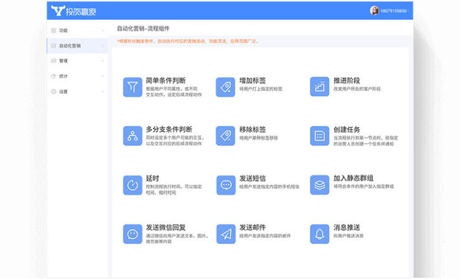Select the 发送微信回复 smiley icon
The width and height of the screenshot is (460, 279).
tap(132, 234)
